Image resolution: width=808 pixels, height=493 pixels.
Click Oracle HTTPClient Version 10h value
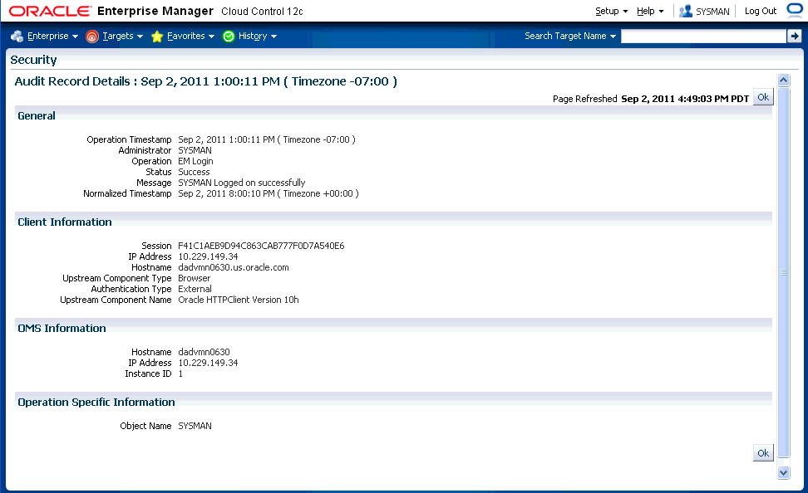point(239,300)
